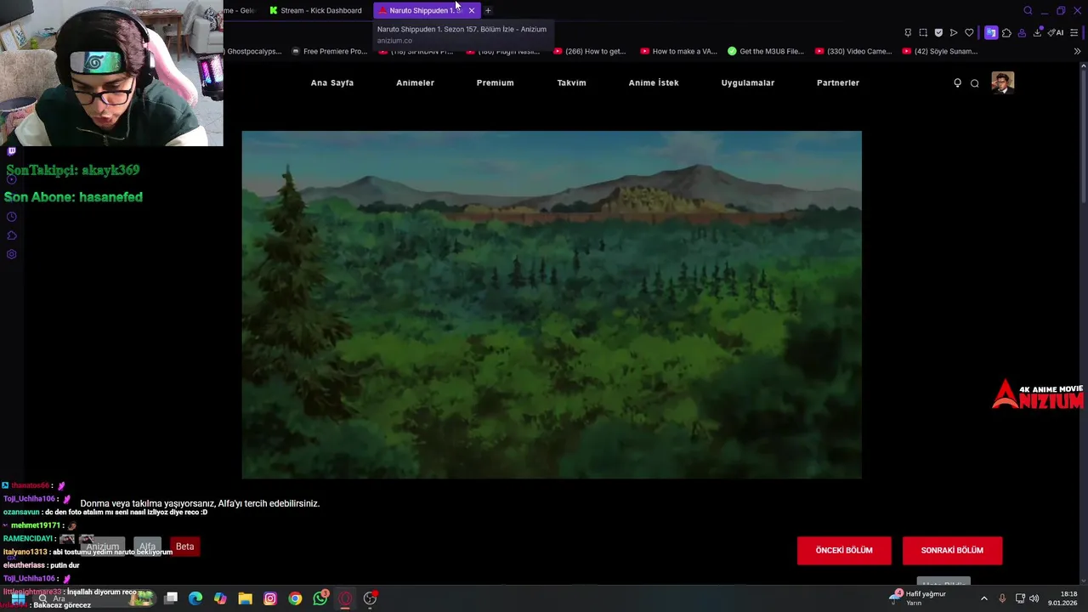
Task: Launch Copilot from the taskbar
Action: [x=220, y=598]
